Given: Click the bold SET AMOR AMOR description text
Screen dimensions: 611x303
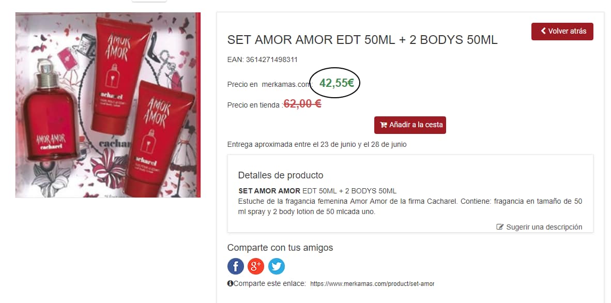Looking at the screenshot, I should coord(269,191).
